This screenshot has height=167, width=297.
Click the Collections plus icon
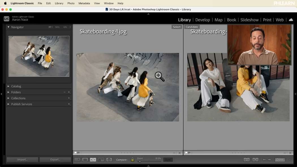tap(69, 98)
